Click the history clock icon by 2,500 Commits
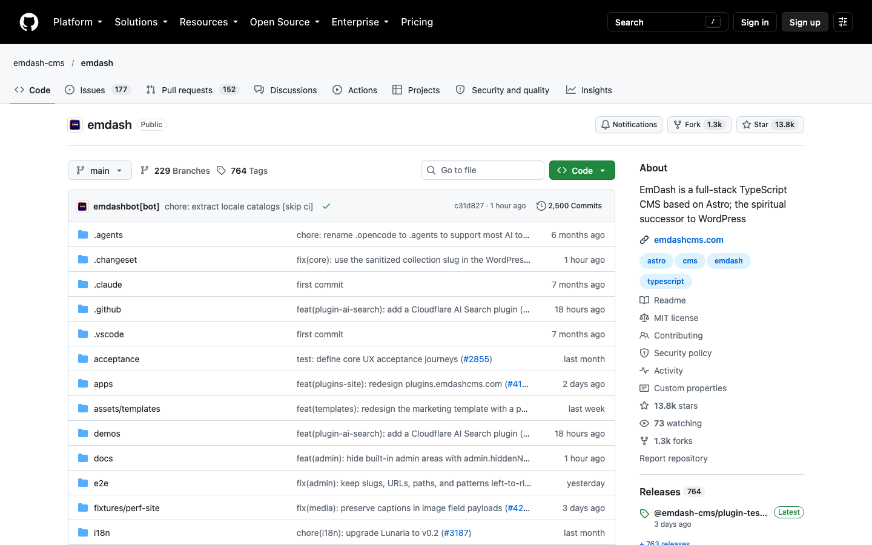This screenshot has height=545, width=872. pyautogui.click(x=541, y=206)
